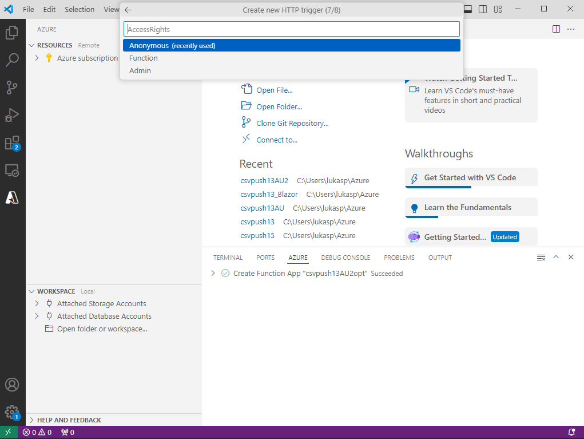This screenshot has width=584, height=439.
Task: Choose Admin authorization level
Action: click(x=140, y=70)
